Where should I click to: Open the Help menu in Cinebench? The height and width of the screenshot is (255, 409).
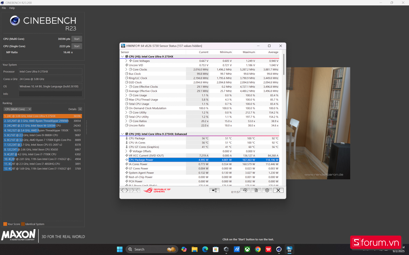coord(12,8)
